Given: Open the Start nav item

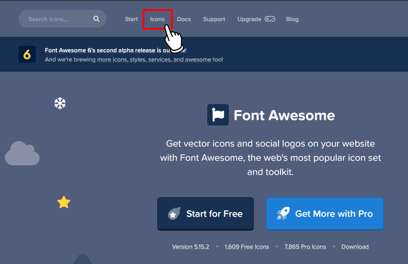Looking at the screenshot, I should 131,19.
